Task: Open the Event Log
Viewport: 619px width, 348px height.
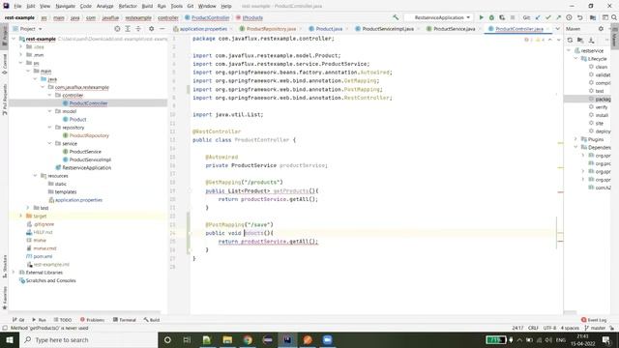Action: pos(594,320)
